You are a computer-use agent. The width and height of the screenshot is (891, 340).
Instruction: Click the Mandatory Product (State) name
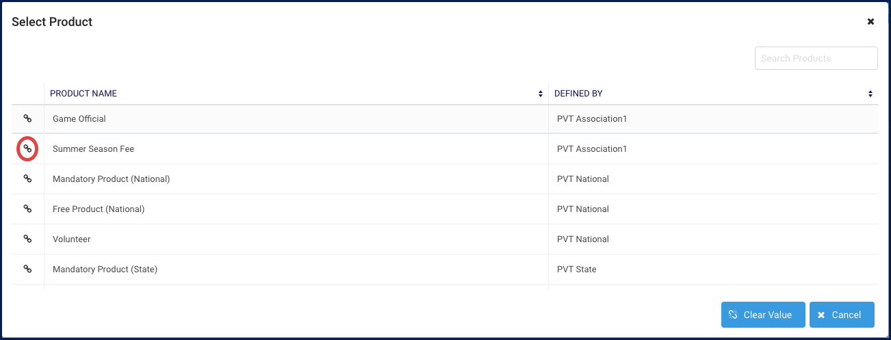pyautogui.click(x=105, y=270)
